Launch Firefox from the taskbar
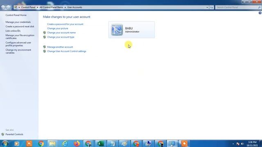The width and height of the screenshot is (262, 147). pos(77,143)
